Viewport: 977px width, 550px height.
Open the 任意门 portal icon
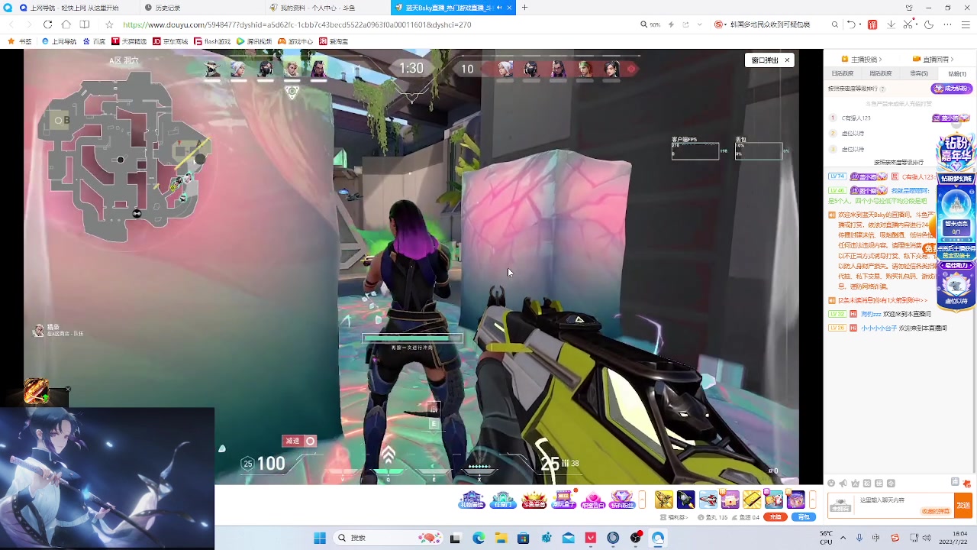pyautogui.click(x=503, y=500)
